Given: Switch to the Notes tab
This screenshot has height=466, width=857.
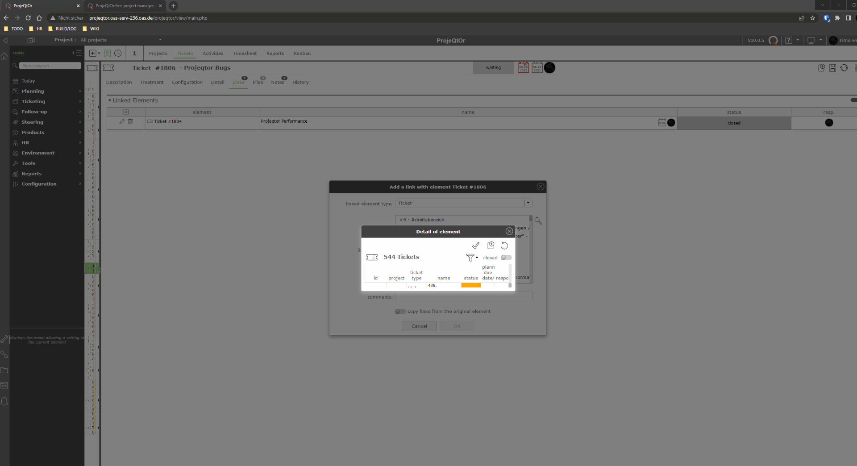Looking at the screenshot, I should point(278,82).
